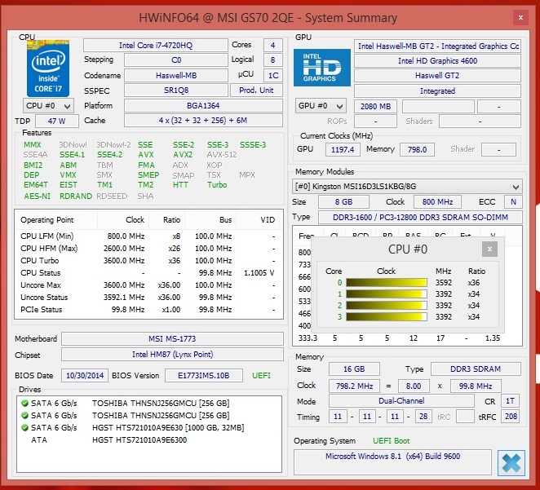Click the DDR3-1600 / PC3-12800 type field

tap(420, 218)
